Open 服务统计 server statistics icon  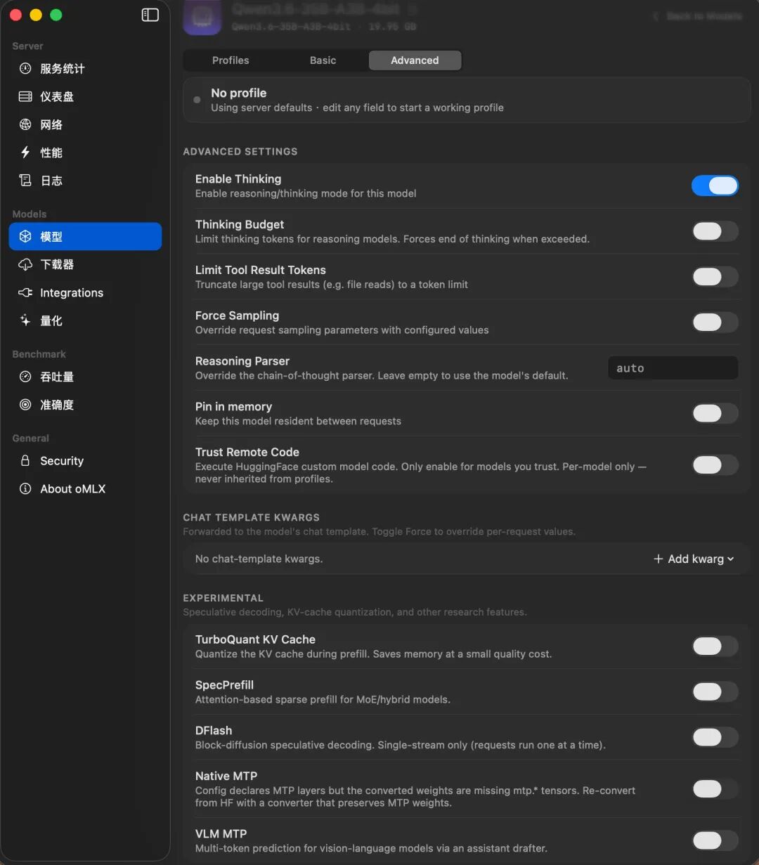(x=25, y=68)
